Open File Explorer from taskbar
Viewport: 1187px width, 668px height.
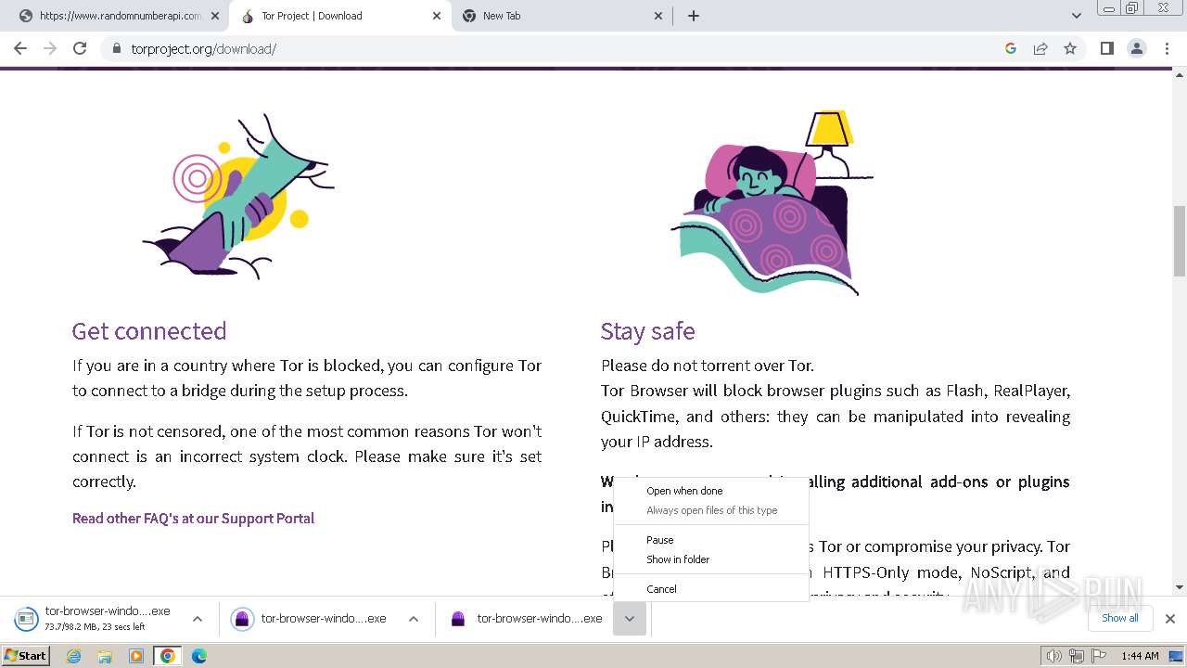tap(105, 656)
